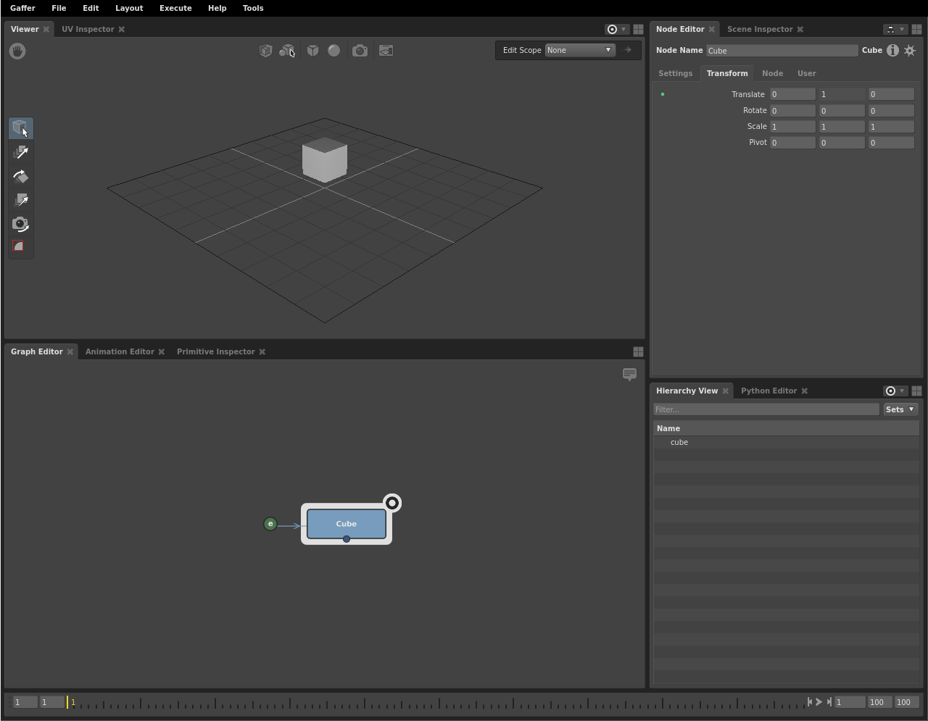The width and height of the screenshot is (928, 721).
Task: Click the Cube node output plug
Action: (x=347, y=539)
